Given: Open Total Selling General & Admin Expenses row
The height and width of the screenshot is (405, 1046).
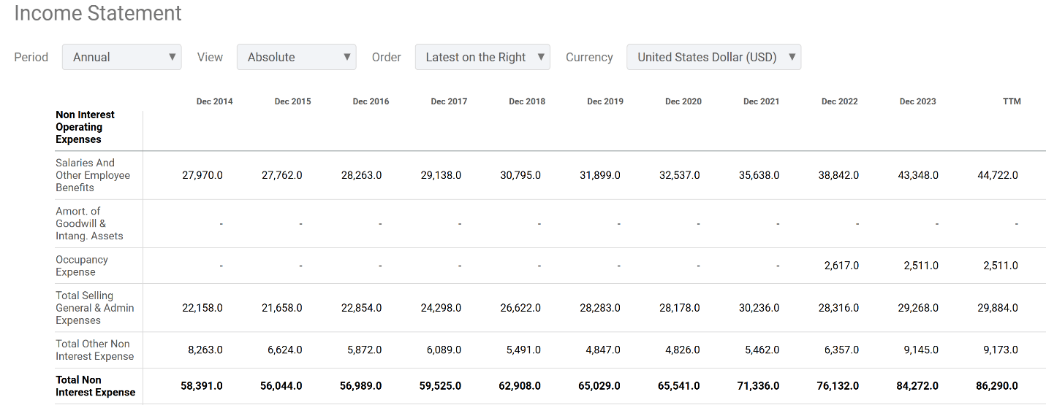Looking at the screenshot, I should [x=95, y=308].
